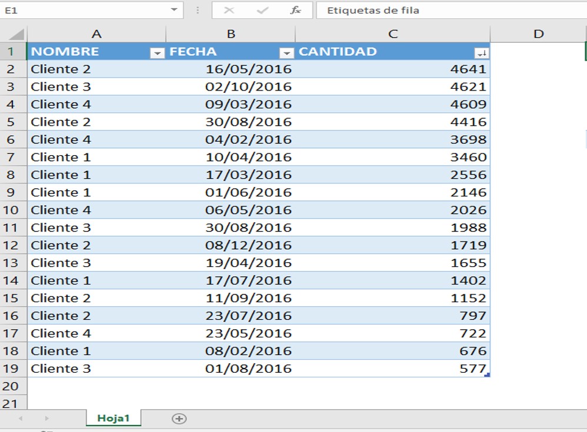Click the Select All corner triangle

tap(17, 34)
